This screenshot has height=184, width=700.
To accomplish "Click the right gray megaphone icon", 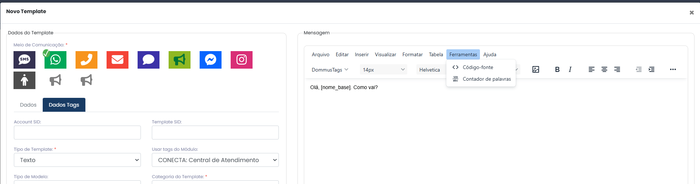I will [x=86, y=80].
